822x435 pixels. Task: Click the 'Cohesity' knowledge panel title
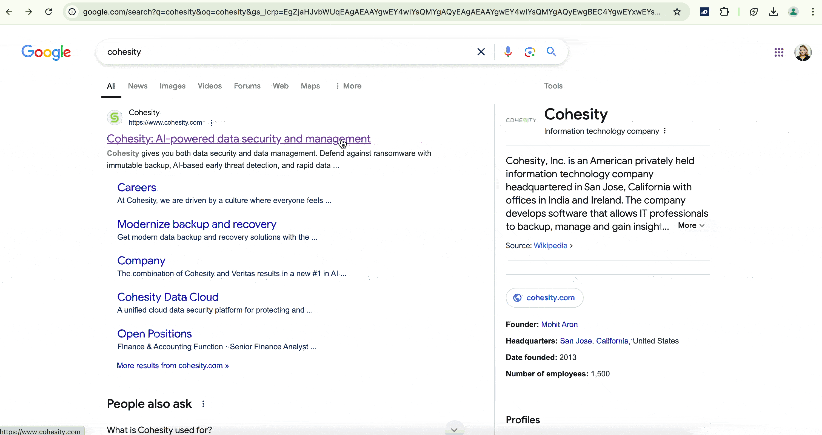point(576,114)
